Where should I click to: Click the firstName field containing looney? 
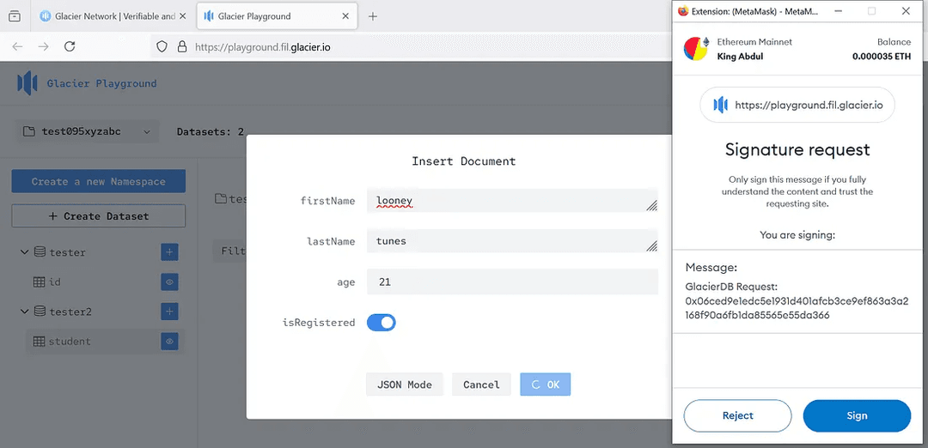click(512, 201)
